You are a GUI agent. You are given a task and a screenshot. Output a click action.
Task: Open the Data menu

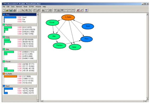[13, 7]
